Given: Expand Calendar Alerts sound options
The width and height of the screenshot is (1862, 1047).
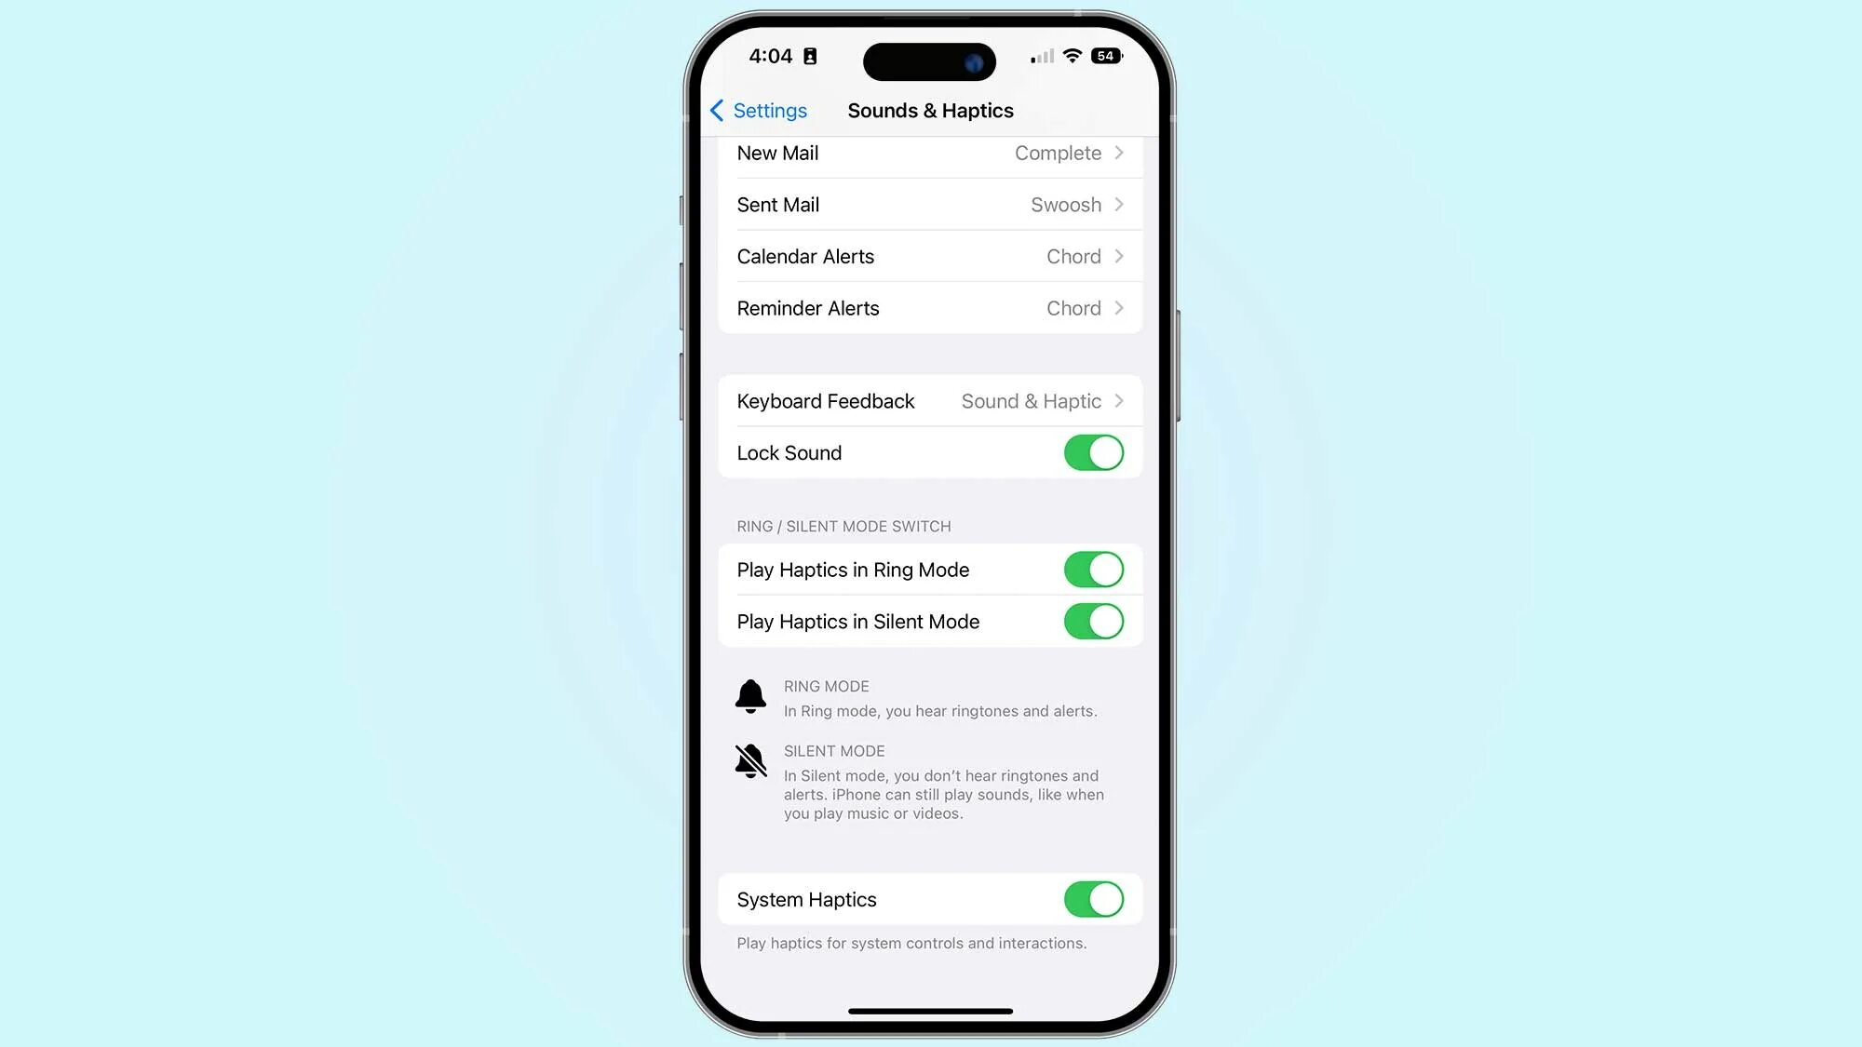Looking at the screenshot, I should tap(930, 256).
